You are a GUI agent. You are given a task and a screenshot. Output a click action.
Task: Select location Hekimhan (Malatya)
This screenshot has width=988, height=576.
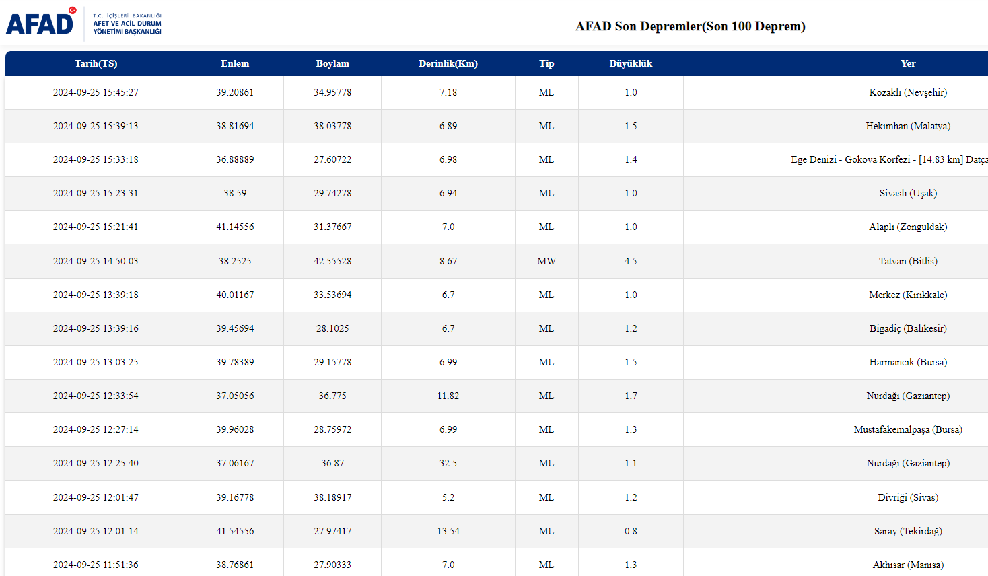[908, 126]
